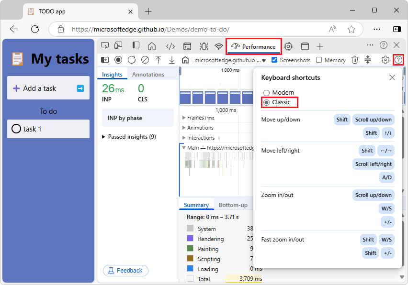This screenshot has width=408, height=285.
Task: Toggle device emulation icon
Action: click(118, 46)
